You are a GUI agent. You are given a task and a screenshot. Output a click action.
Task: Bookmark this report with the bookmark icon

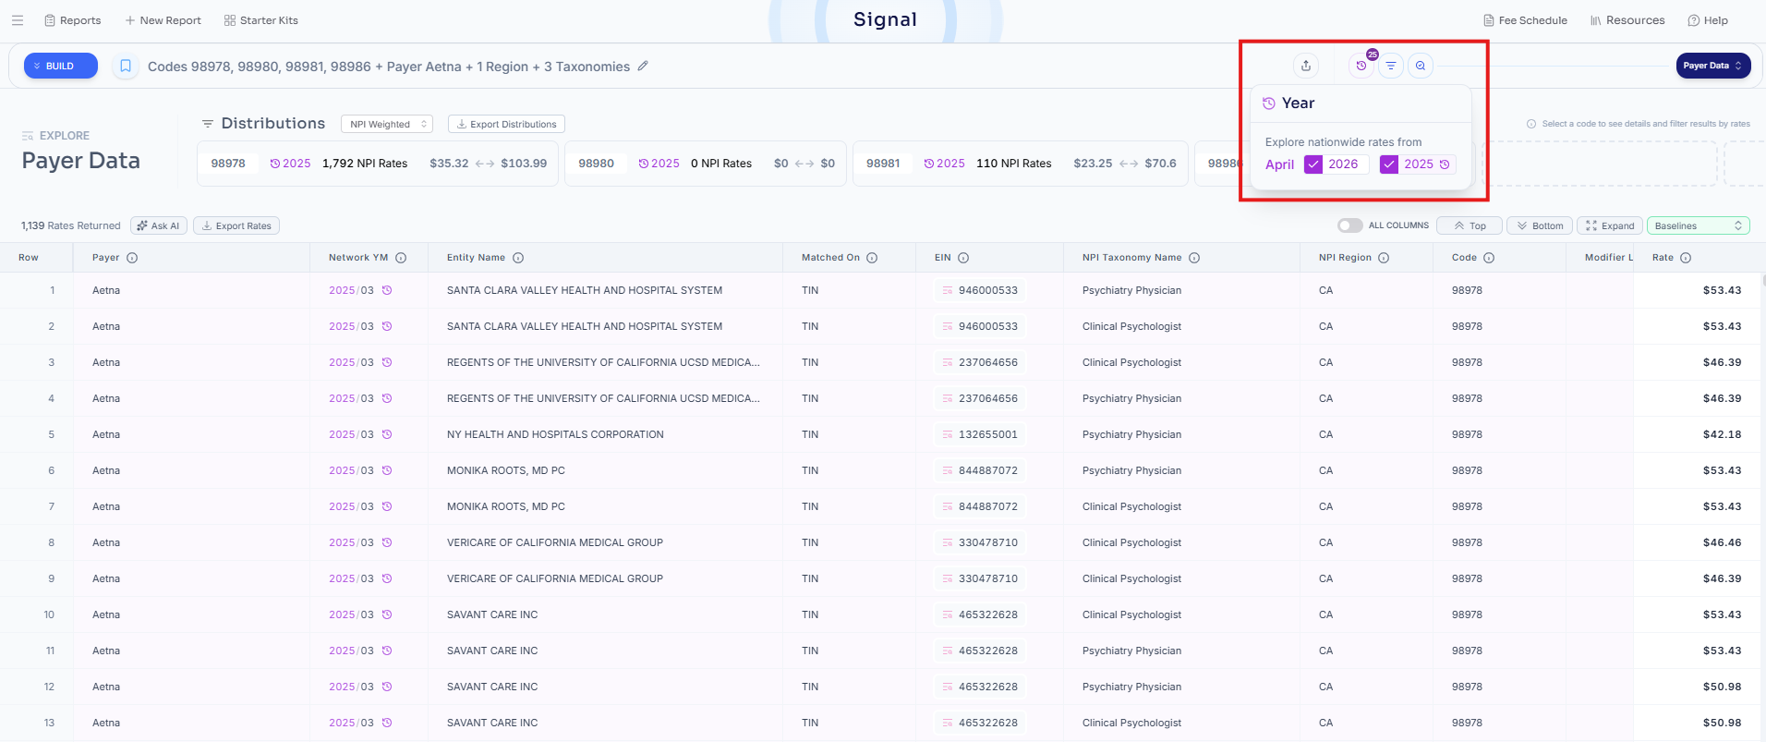(x=126, y=66)
